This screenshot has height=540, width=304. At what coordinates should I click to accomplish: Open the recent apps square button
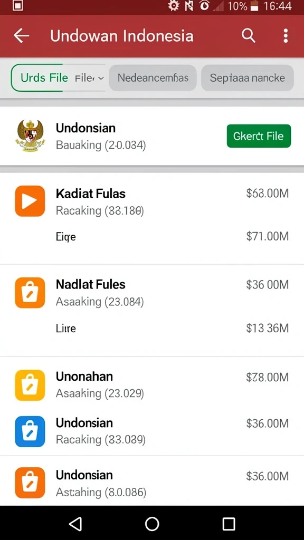[229, 524]
